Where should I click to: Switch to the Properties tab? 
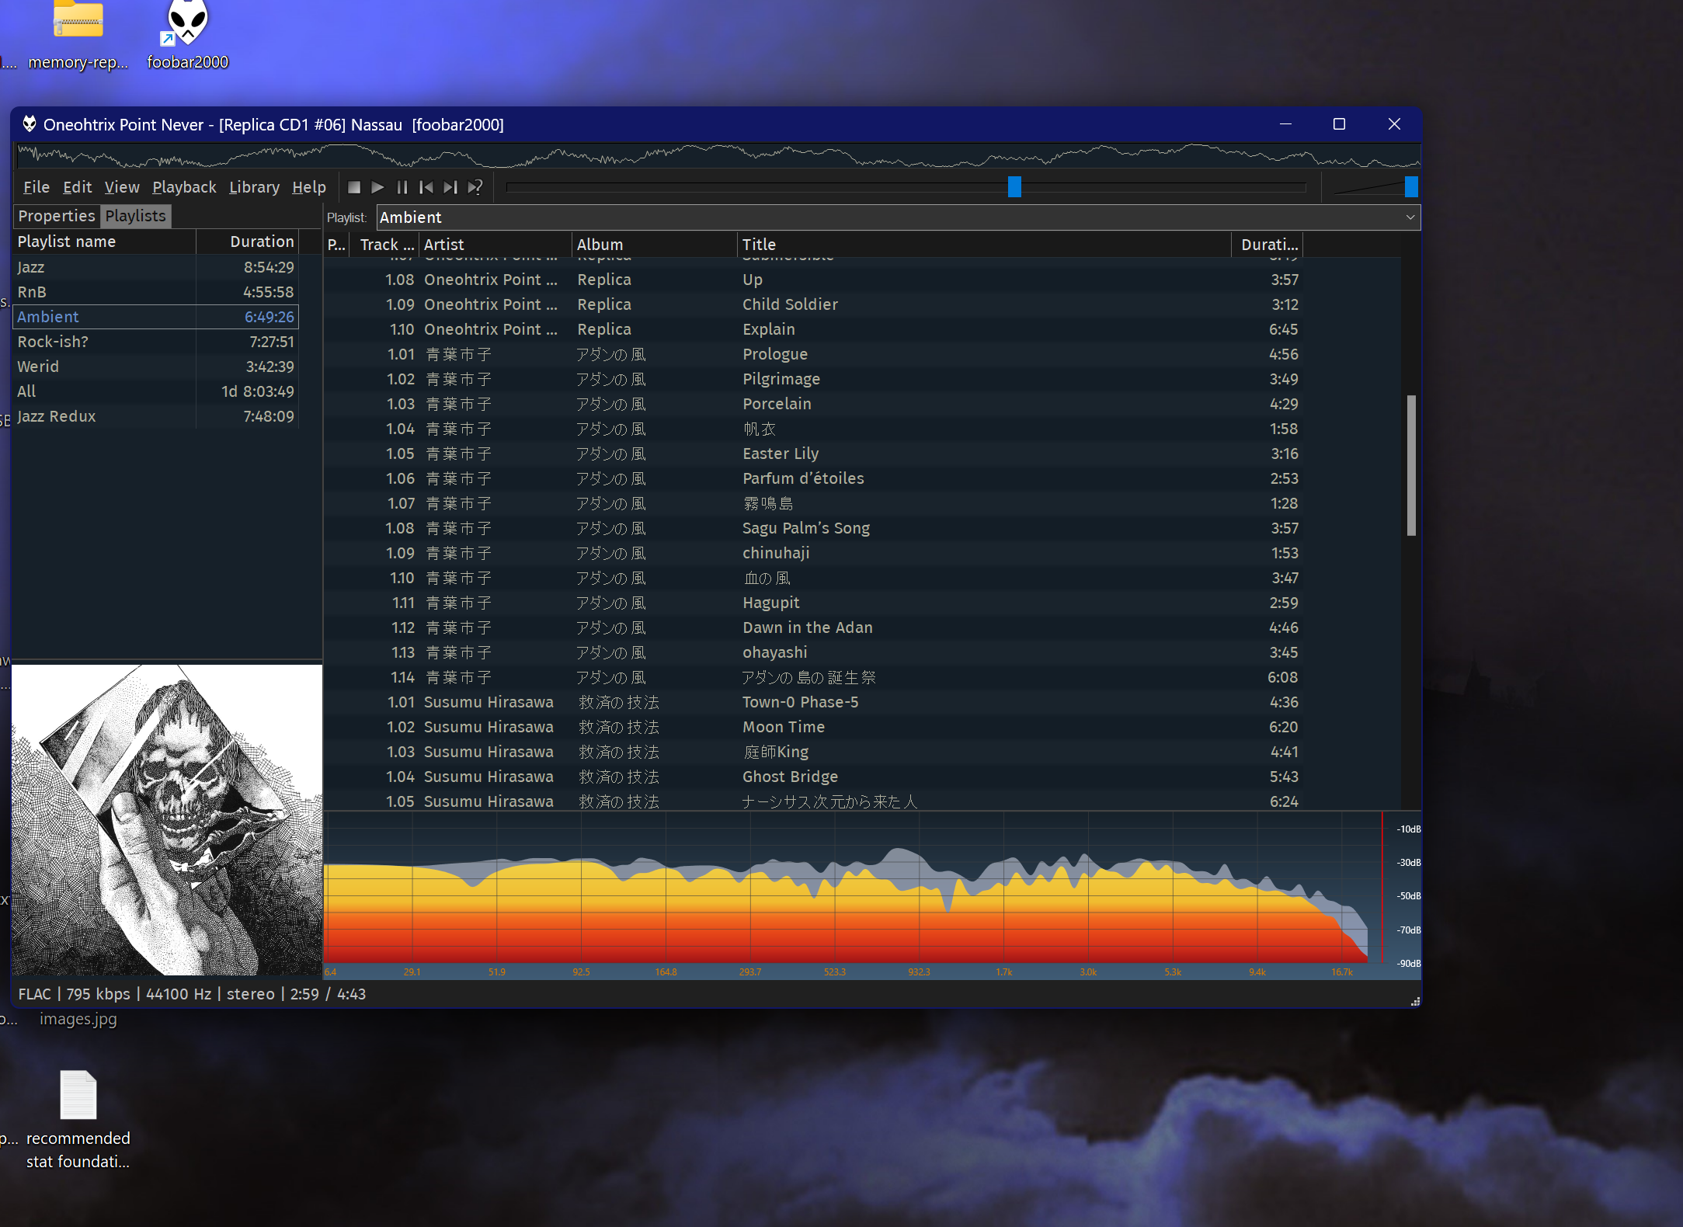(57, 216)
